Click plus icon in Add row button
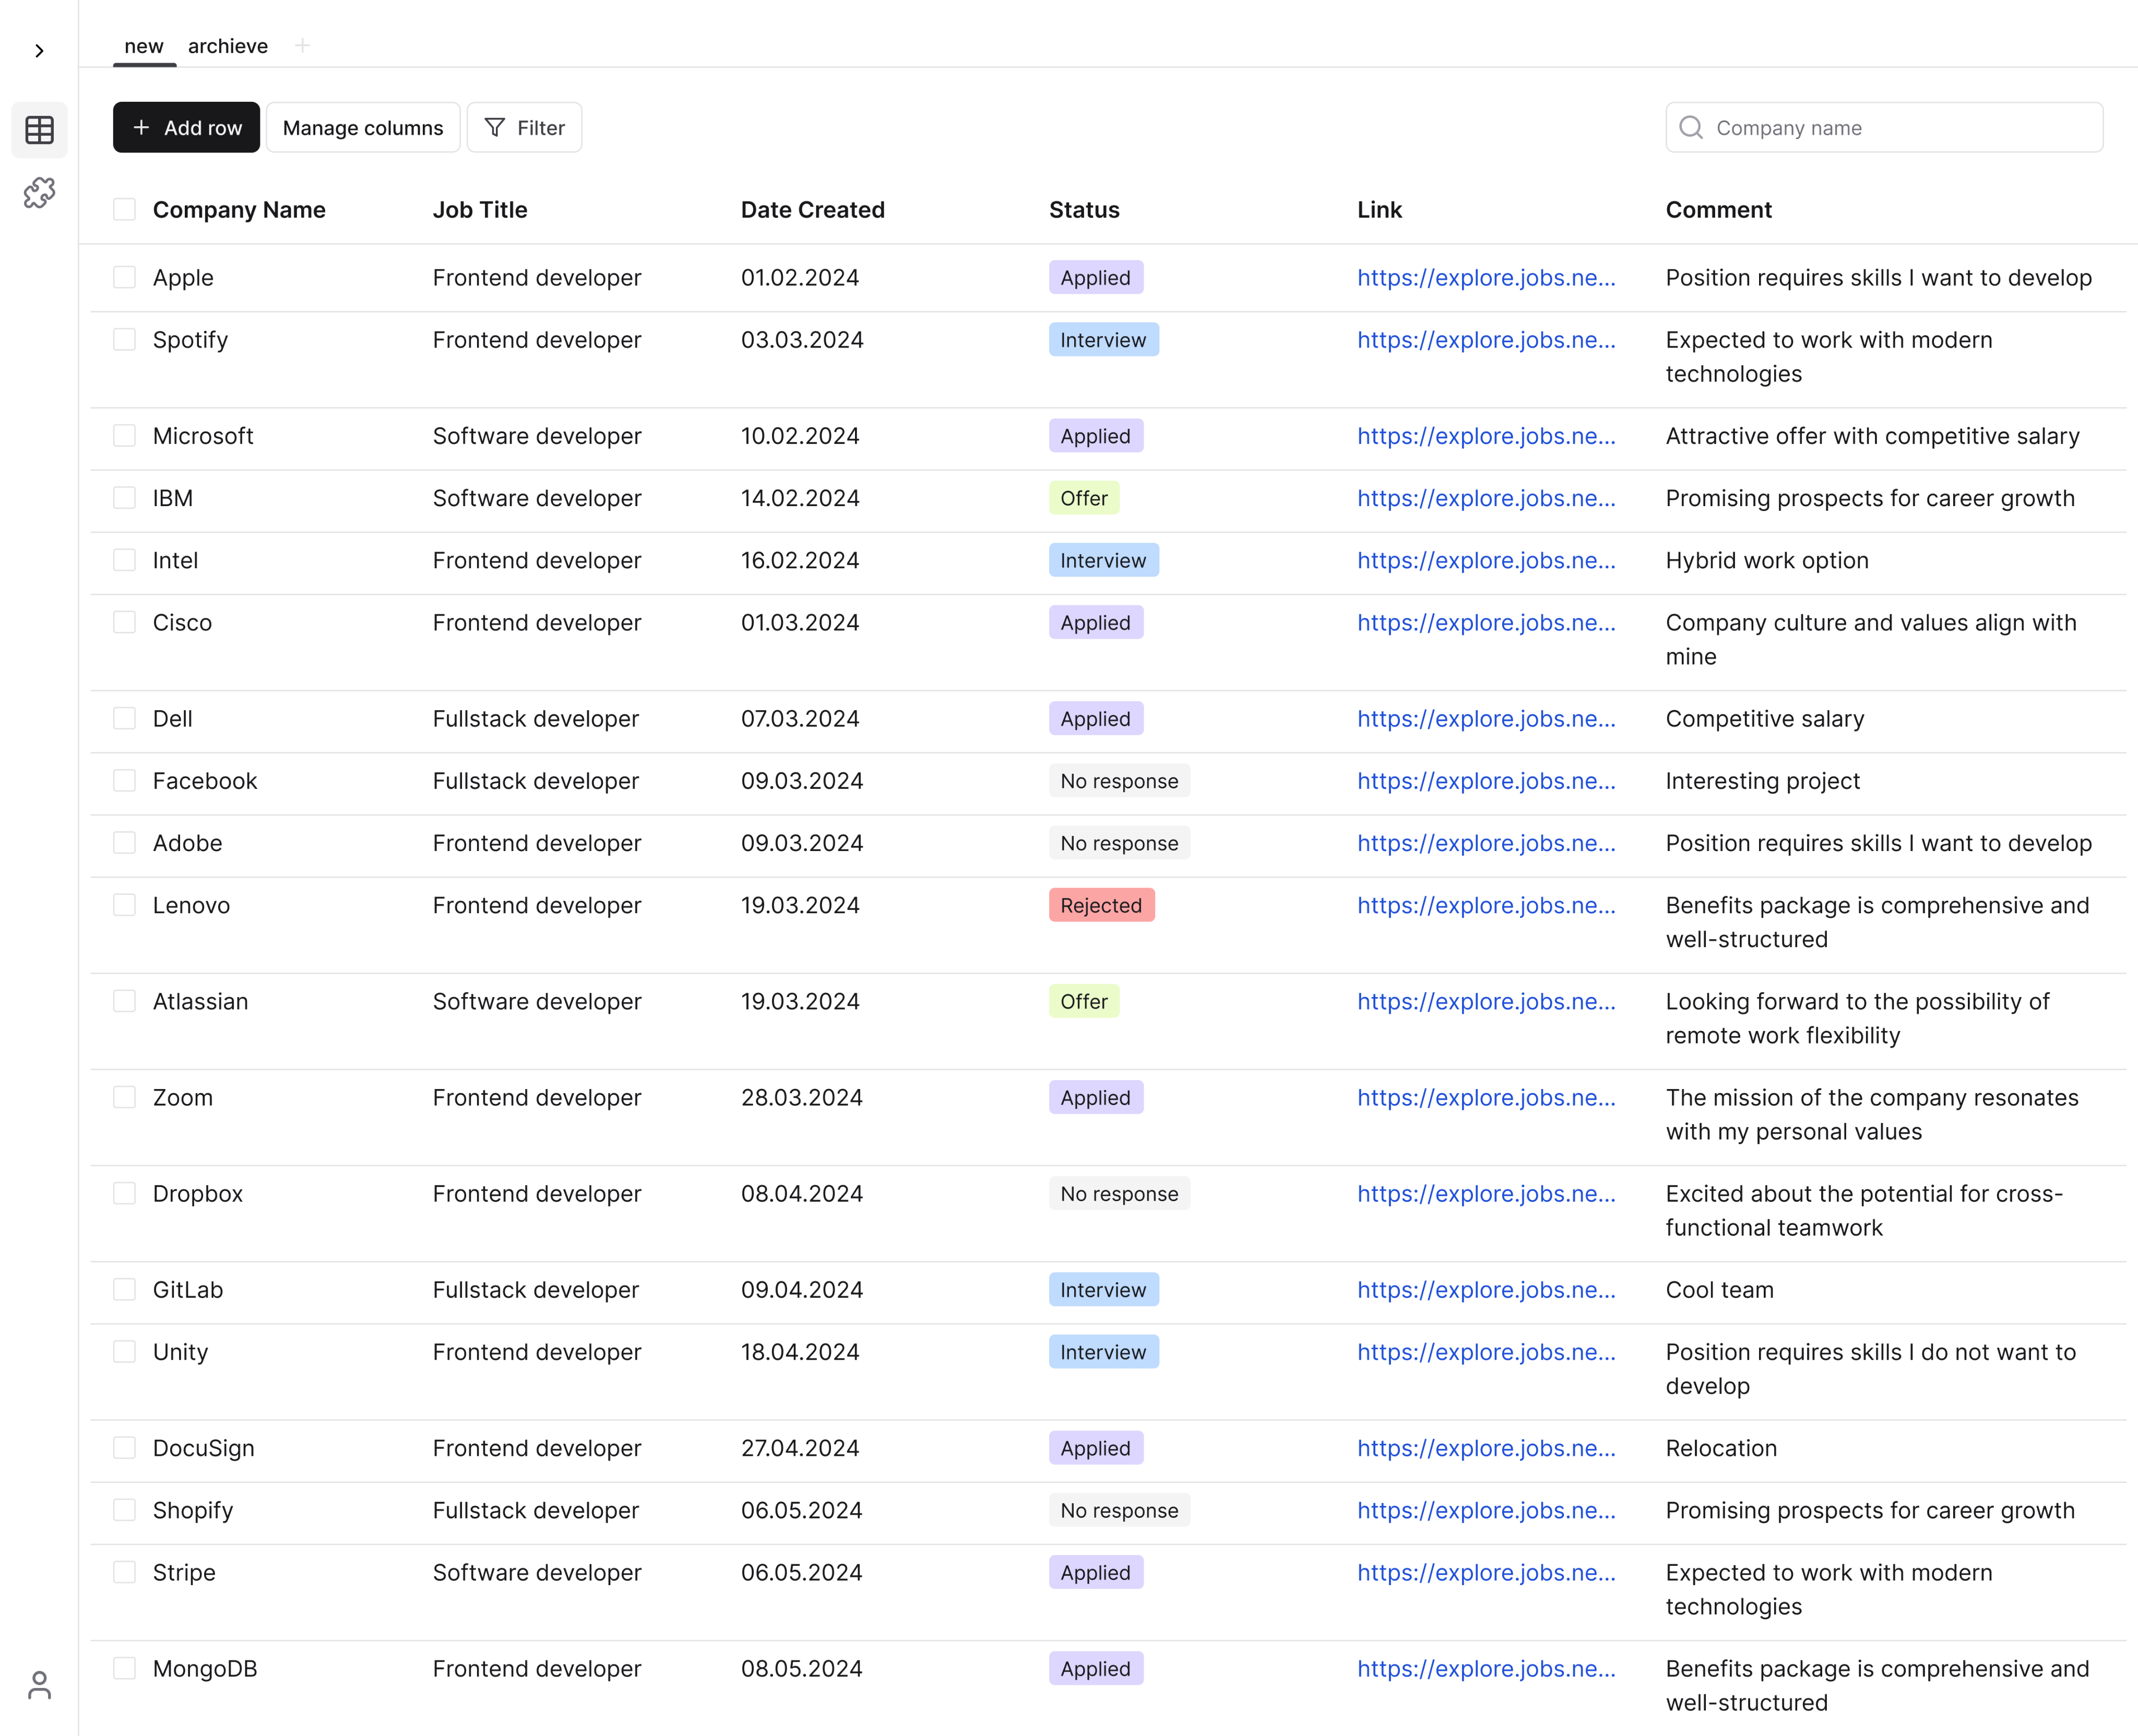The width and height of the screenshot is (2138, 1736). pos(141,128)
